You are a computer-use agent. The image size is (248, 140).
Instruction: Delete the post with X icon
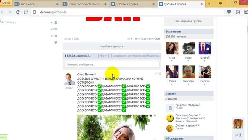click(x=160, y=73)
